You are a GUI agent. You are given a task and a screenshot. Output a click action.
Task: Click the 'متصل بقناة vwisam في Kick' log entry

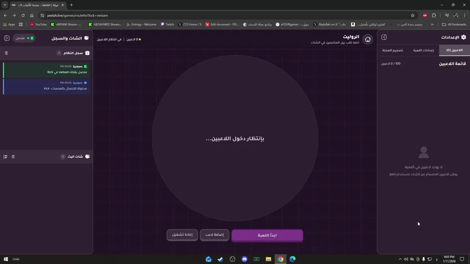[x=46, y=70]
